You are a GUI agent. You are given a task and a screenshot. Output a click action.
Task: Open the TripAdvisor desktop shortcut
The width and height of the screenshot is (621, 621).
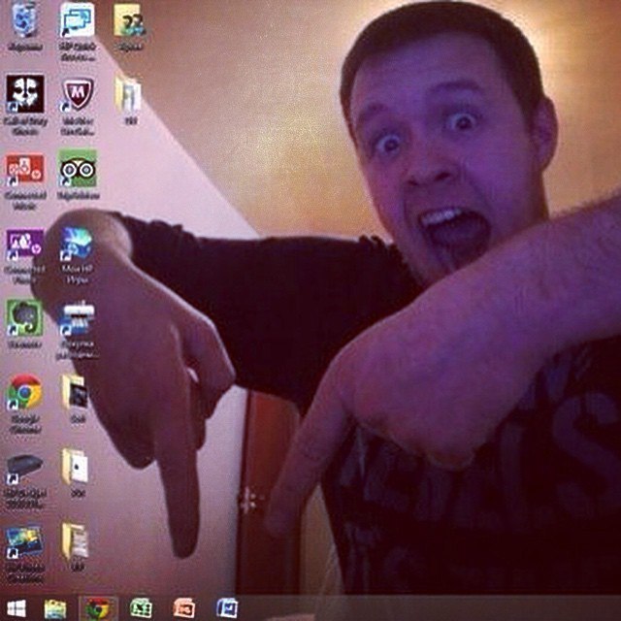click(77, 168)
